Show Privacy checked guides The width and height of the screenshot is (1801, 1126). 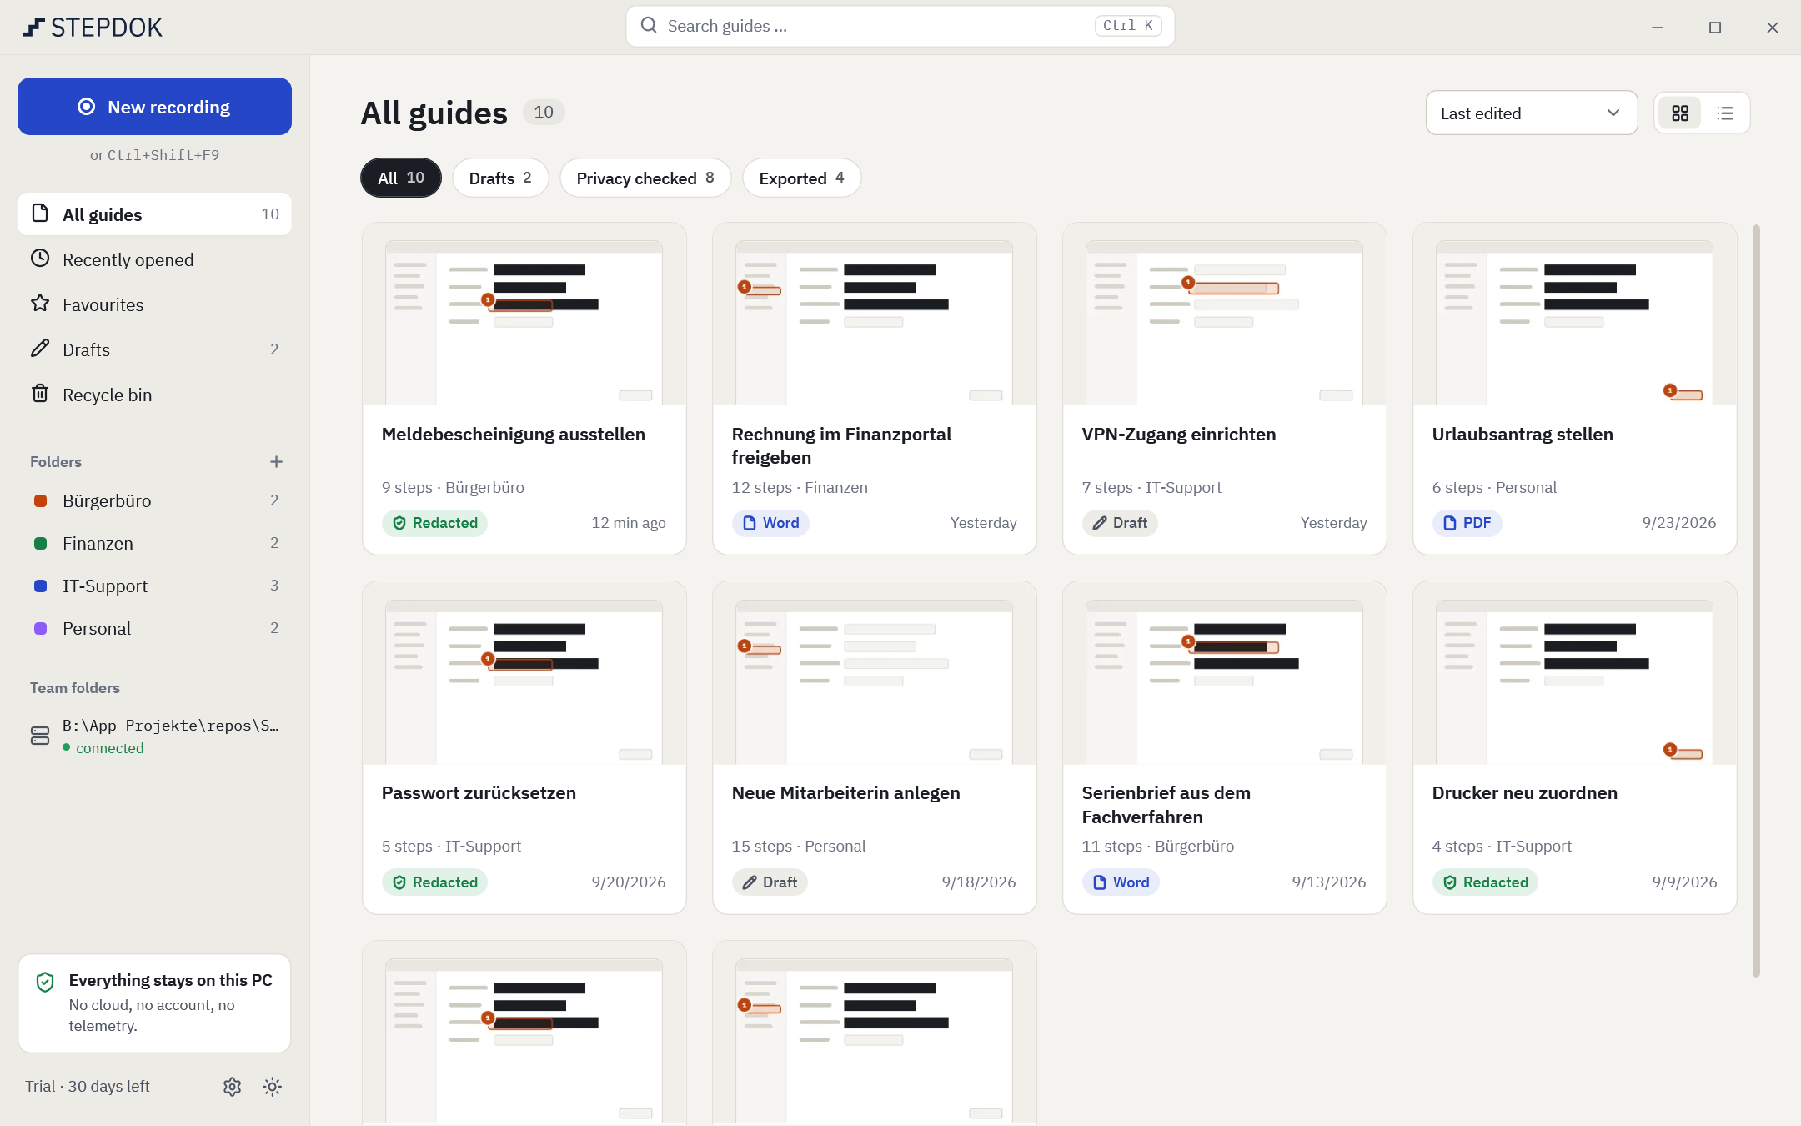645,178
